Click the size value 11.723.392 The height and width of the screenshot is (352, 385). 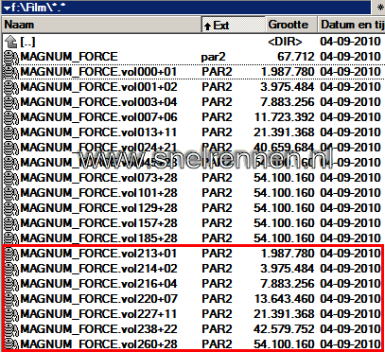[x=284, y=117]
